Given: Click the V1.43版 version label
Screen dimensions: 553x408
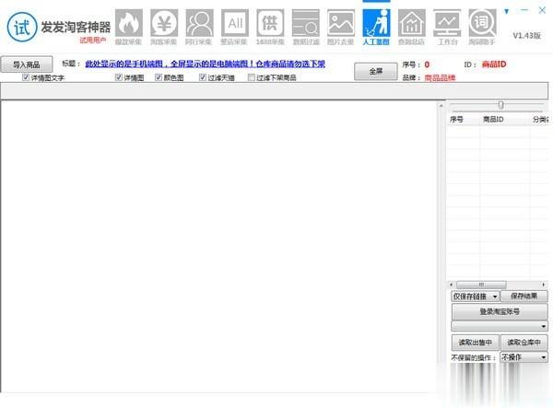Looking at the screenshot, I should pyautogui.click(x=526, y=36).
